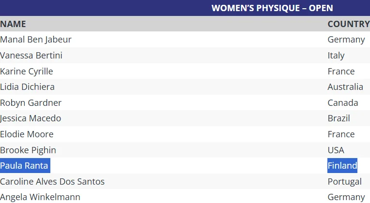
Task: Click France beside Karine Cyrille
Action: coord(341,72)
